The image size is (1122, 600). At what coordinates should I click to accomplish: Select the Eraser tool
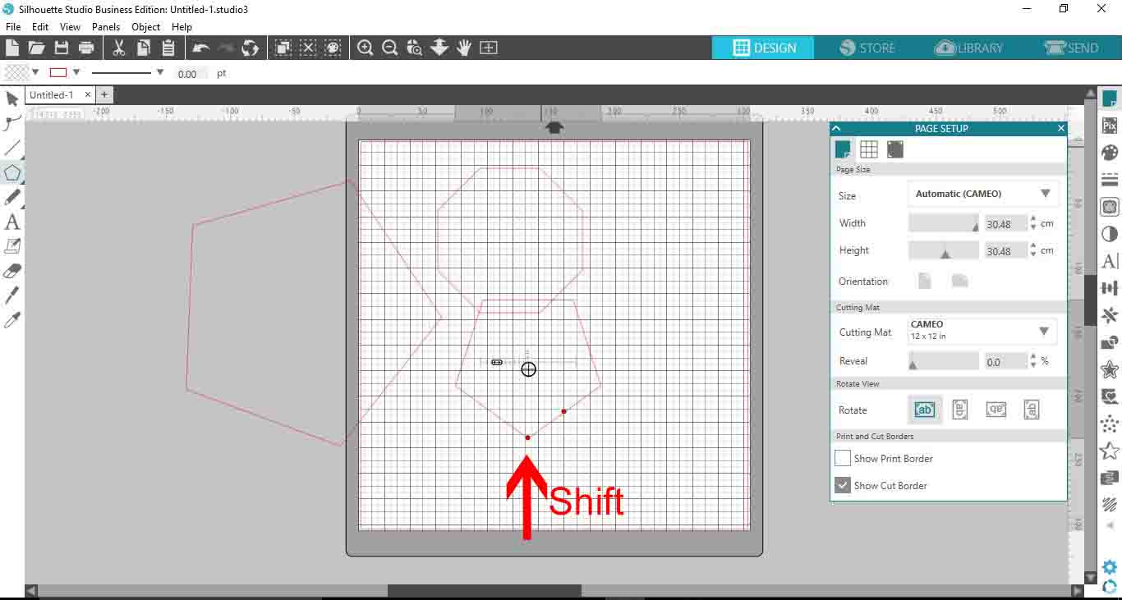pos(12,270)
